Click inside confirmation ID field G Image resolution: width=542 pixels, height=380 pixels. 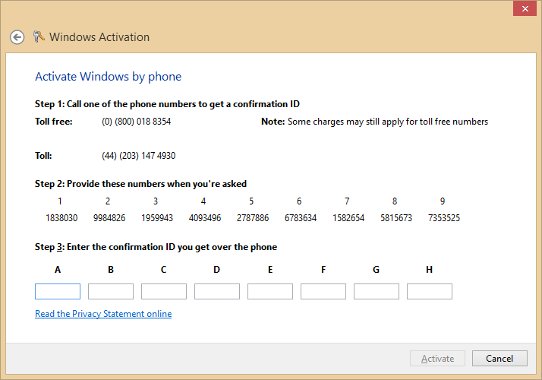(377, 291)
